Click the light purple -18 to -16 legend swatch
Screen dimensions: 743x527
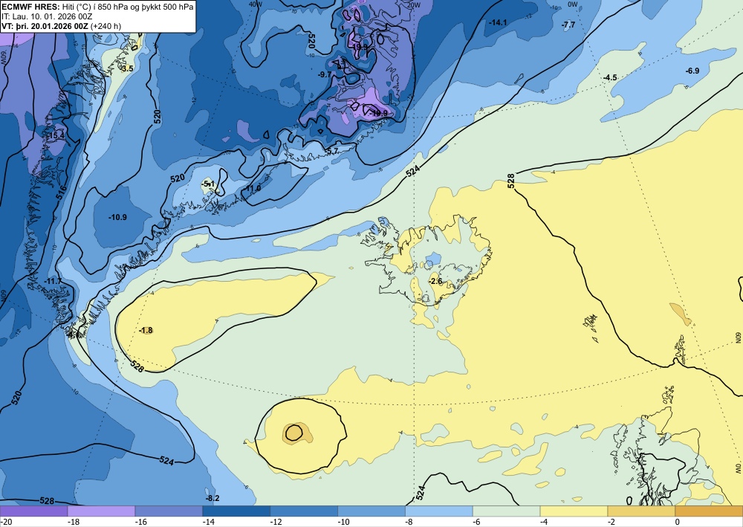101,511
